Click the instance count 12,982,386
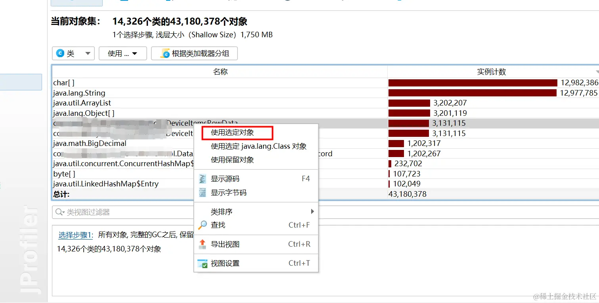 [x=579, y=83]
